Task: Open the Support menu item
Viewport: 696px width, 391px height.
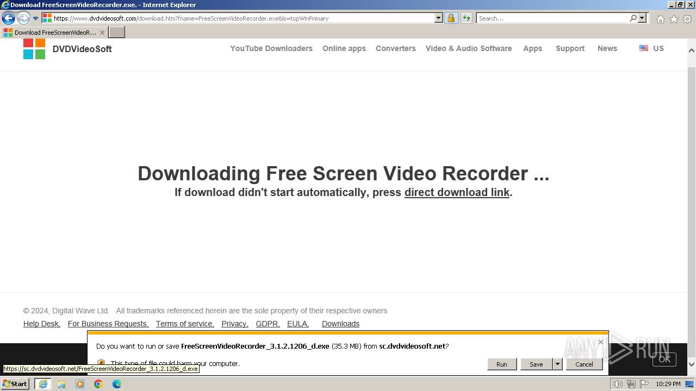Action: 570,48
